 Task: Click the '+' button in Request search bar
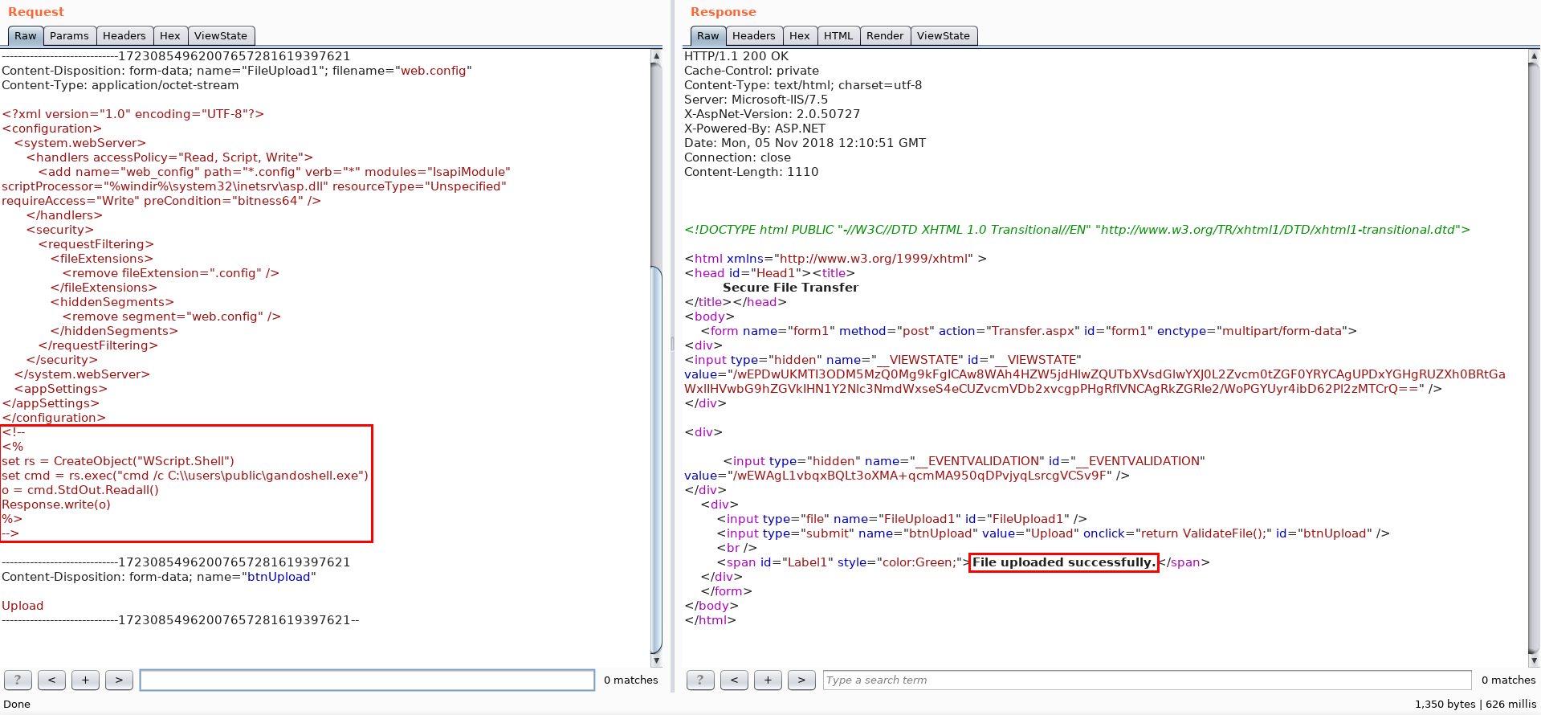(85, 680)
